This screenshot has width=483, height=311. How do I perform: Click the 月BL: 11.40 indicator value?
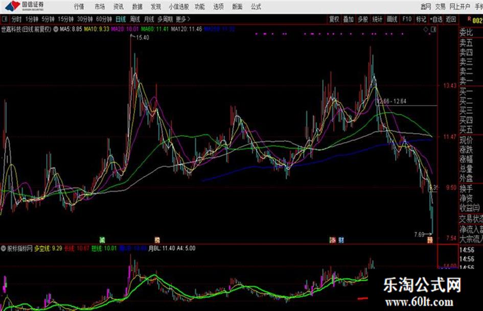tap(162, 248)
